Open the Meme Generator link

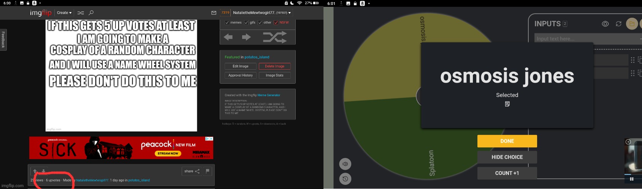coord(269,95)
